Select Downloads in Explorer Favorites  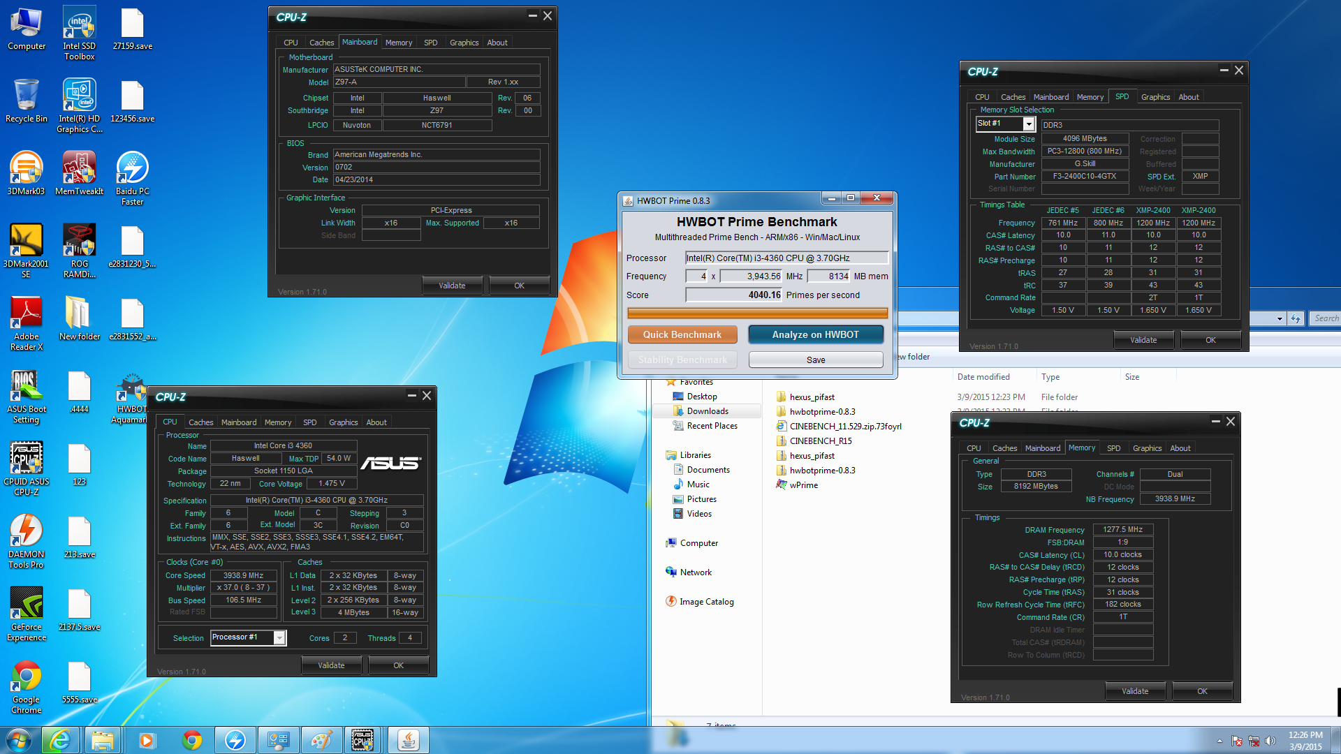click(x=707, y=411)
